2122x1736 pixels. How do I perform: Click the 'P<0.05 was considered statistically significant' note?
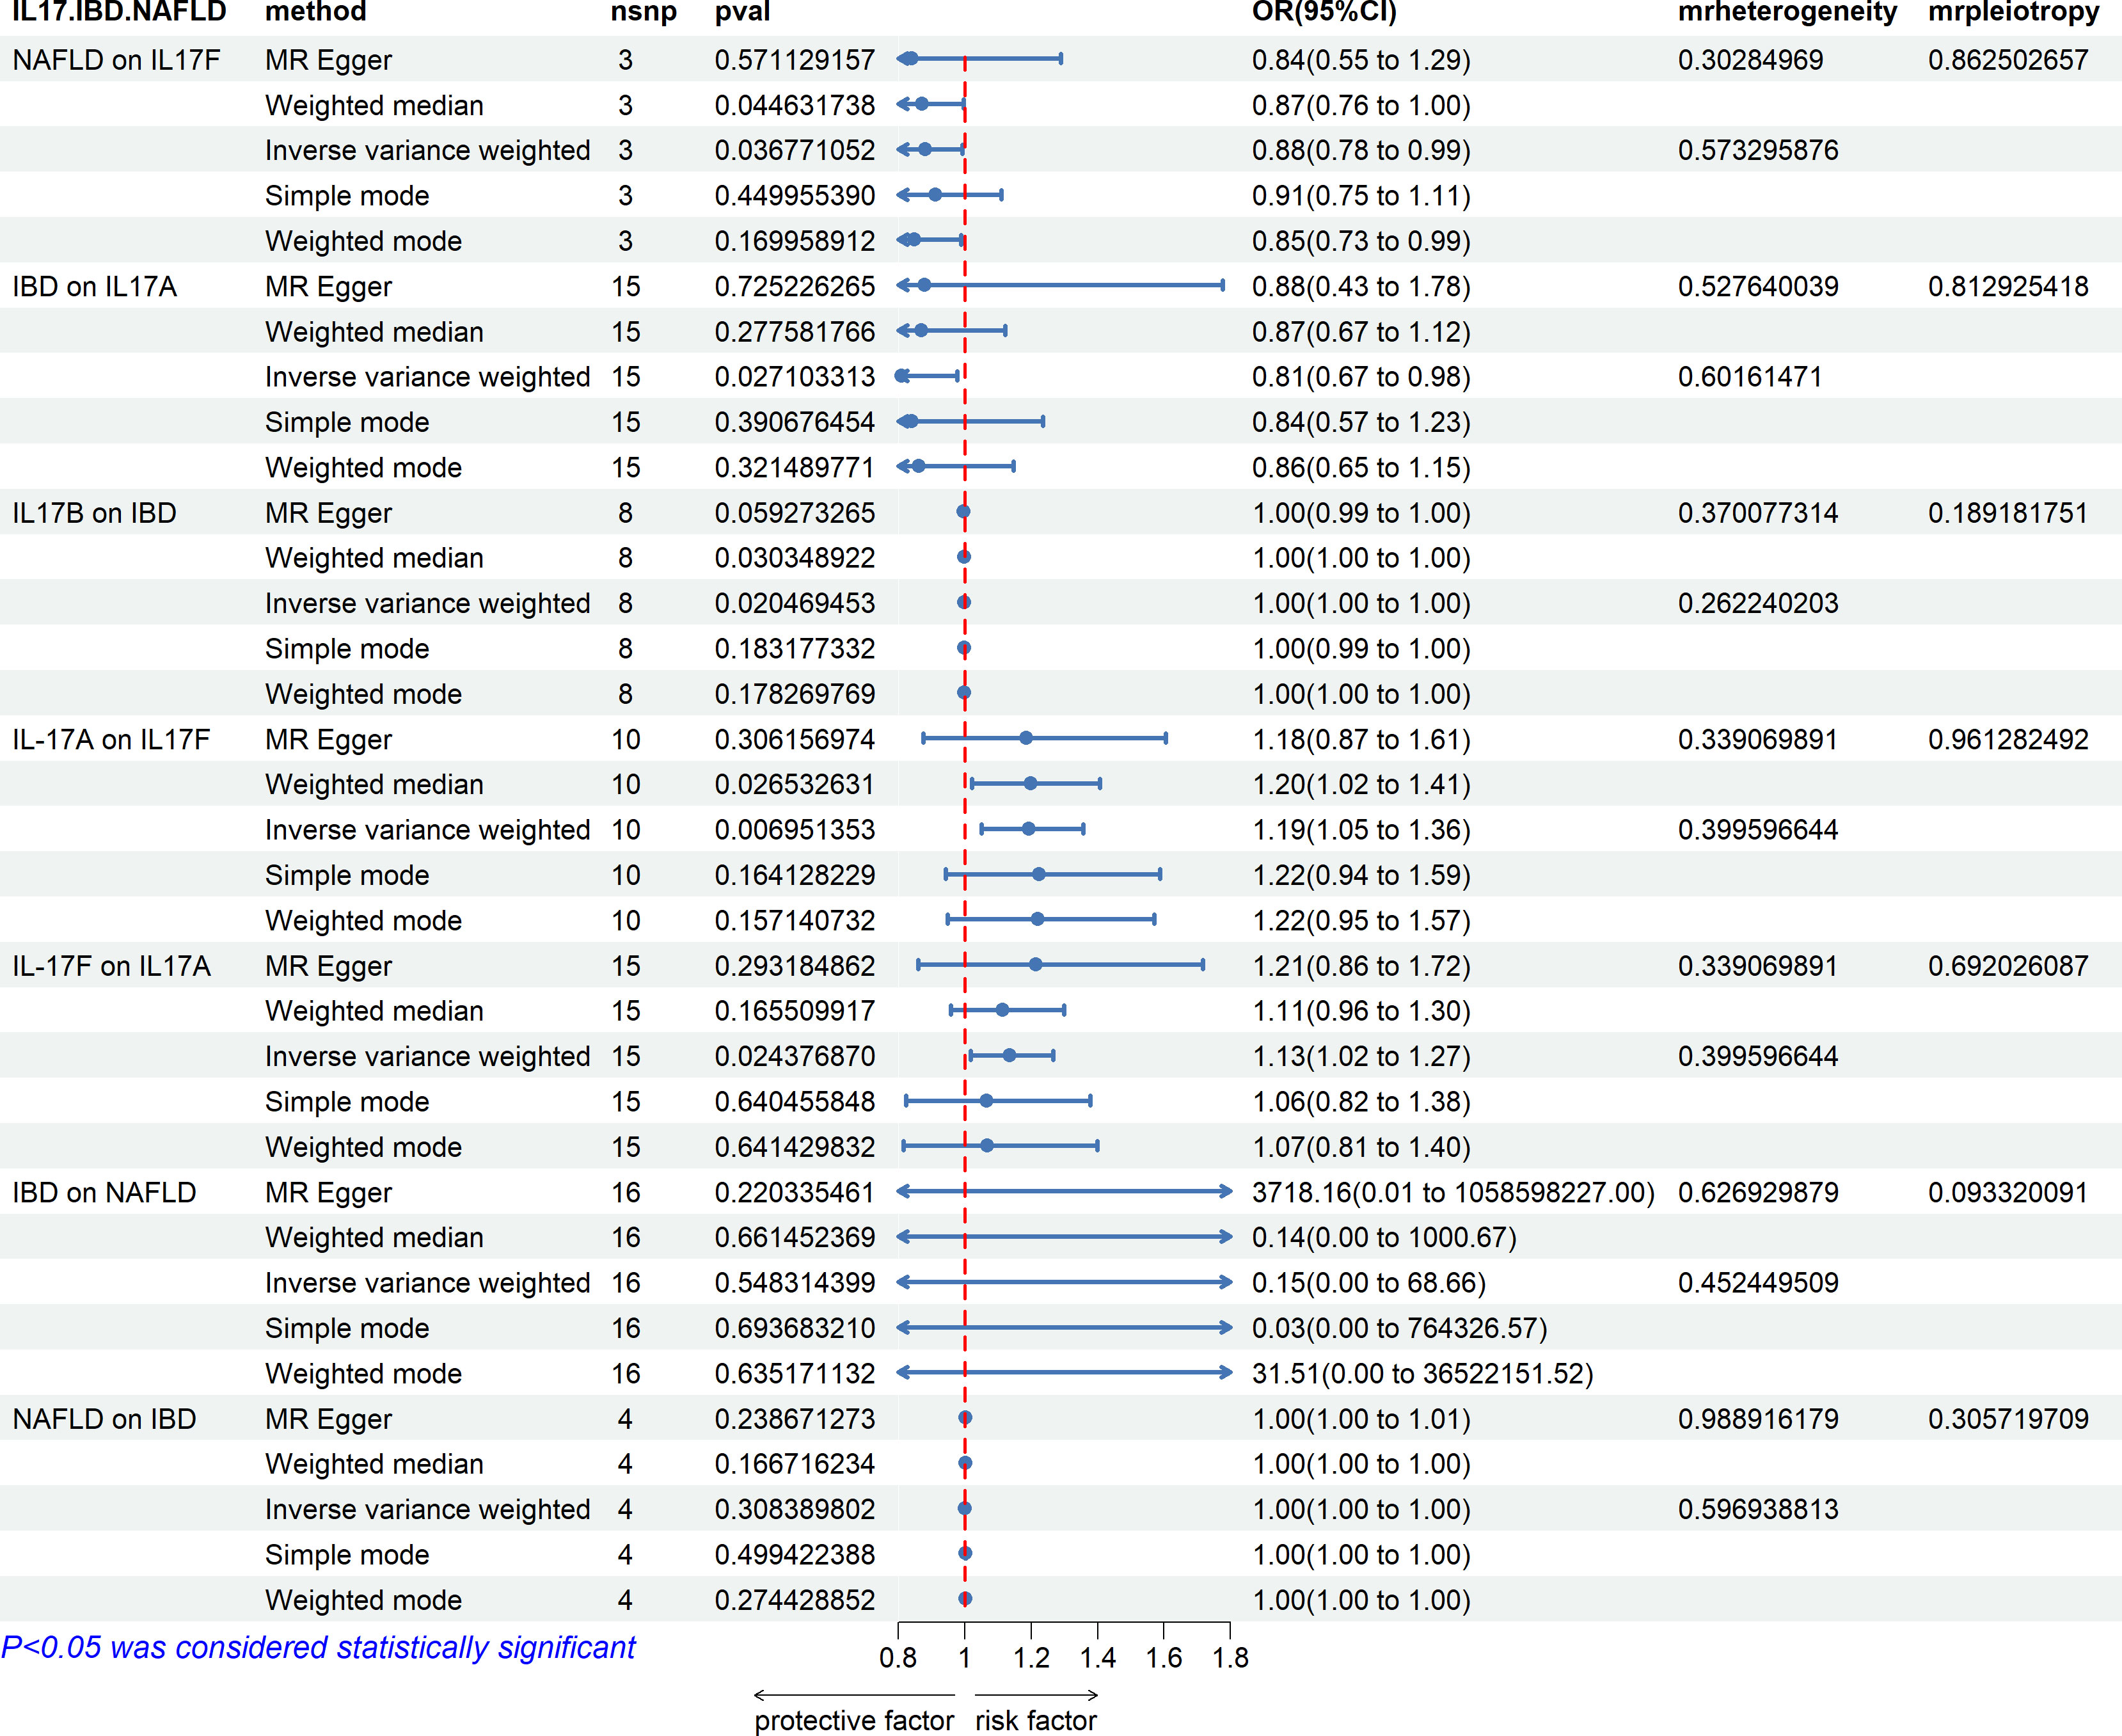[x=318, y=1648]
